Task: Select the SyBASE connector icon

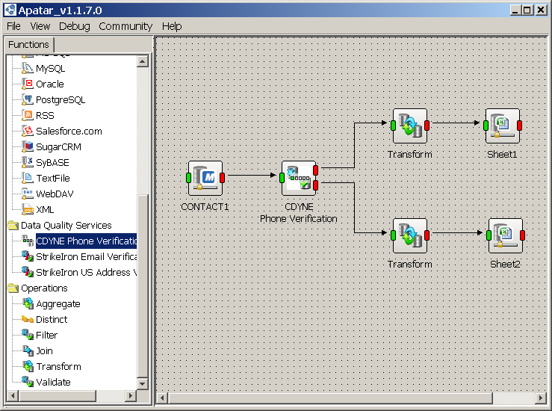Action: point(28,162)
